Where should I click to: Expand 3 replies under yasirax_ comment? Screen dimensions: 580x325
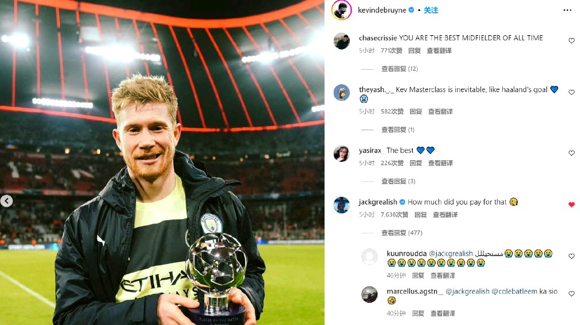(x=398, y=181)
